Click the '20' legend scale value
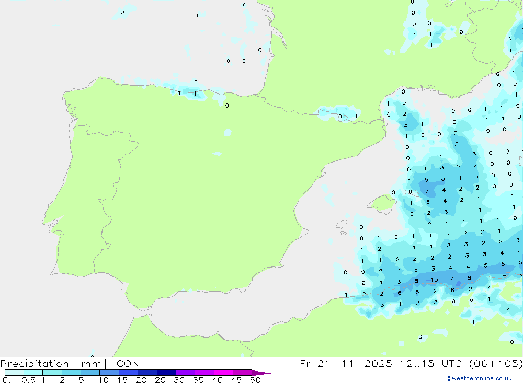The image size is (523, 383). (x=141, y=380)
